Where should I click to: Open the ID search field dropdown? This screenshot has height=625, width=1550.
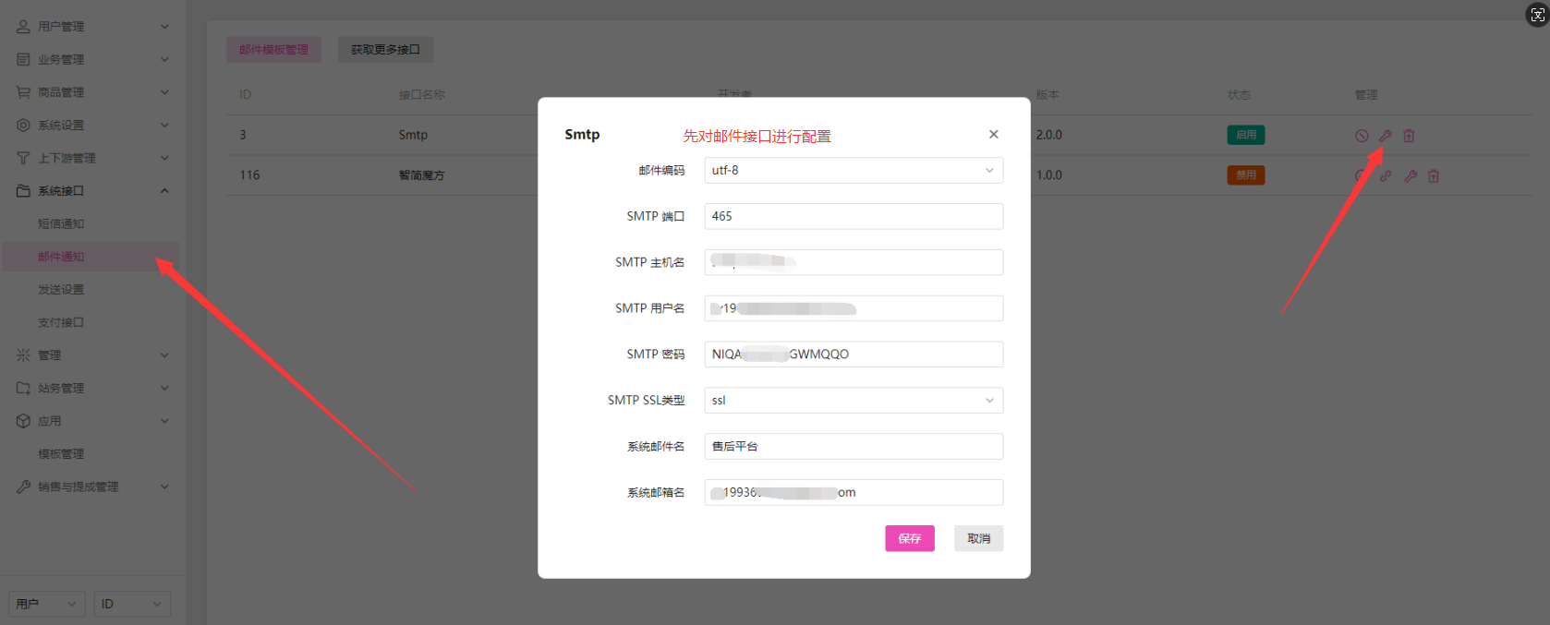[132, 604]
